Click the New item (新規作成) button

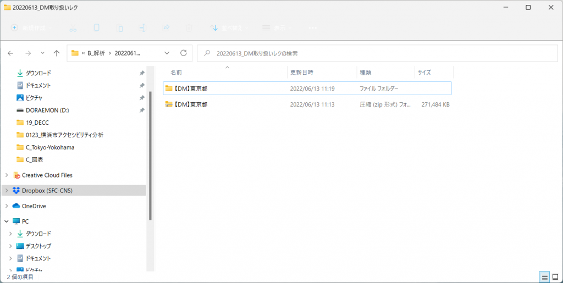[x=31, y=27]
